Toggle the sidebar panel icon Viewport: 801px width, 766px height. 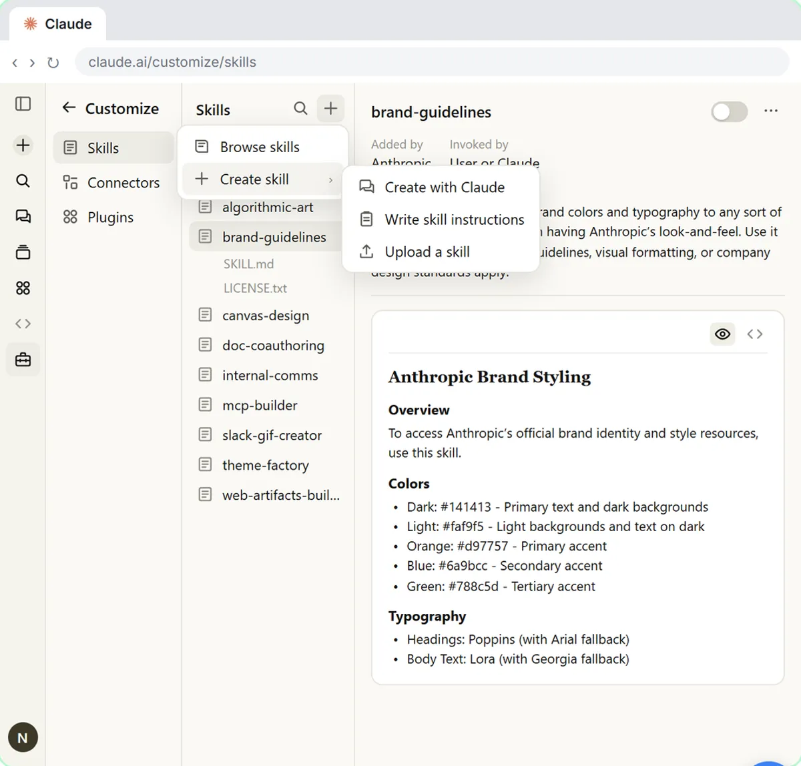[23, 103]
